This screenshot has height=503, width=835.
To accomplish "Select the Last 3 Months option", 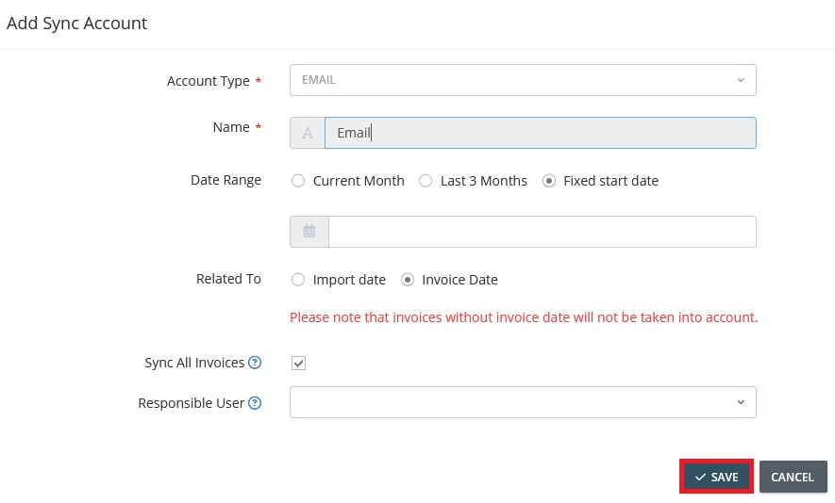I will point(426,181).
